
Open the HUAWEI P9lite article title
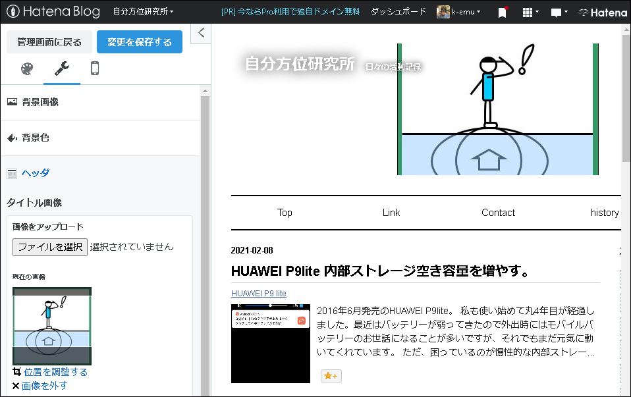coord(380,271)
